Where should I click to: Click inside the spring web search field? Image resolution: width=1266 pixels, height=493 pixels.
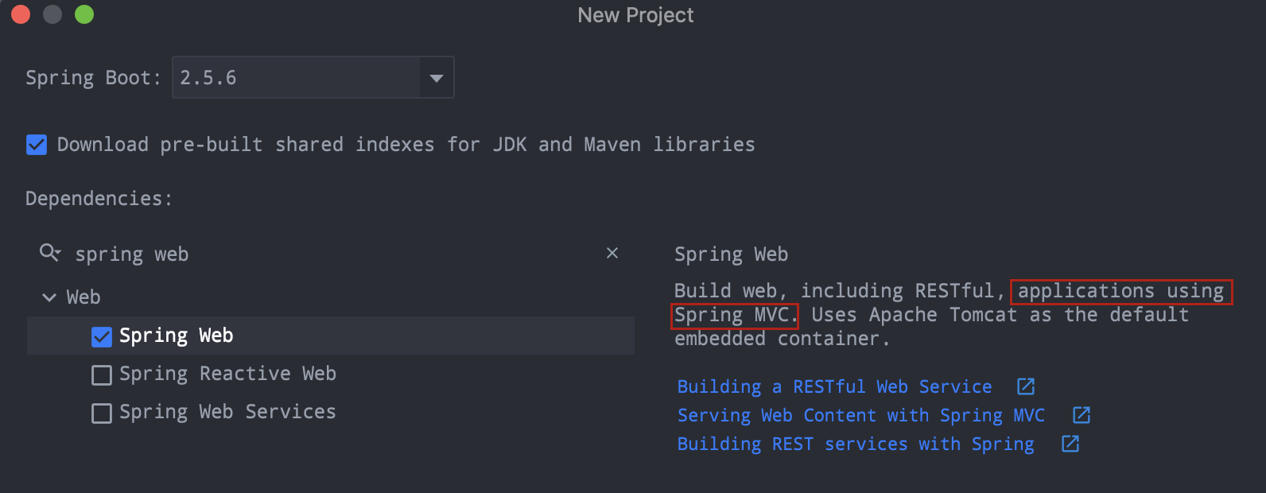[x=239, y=253]
